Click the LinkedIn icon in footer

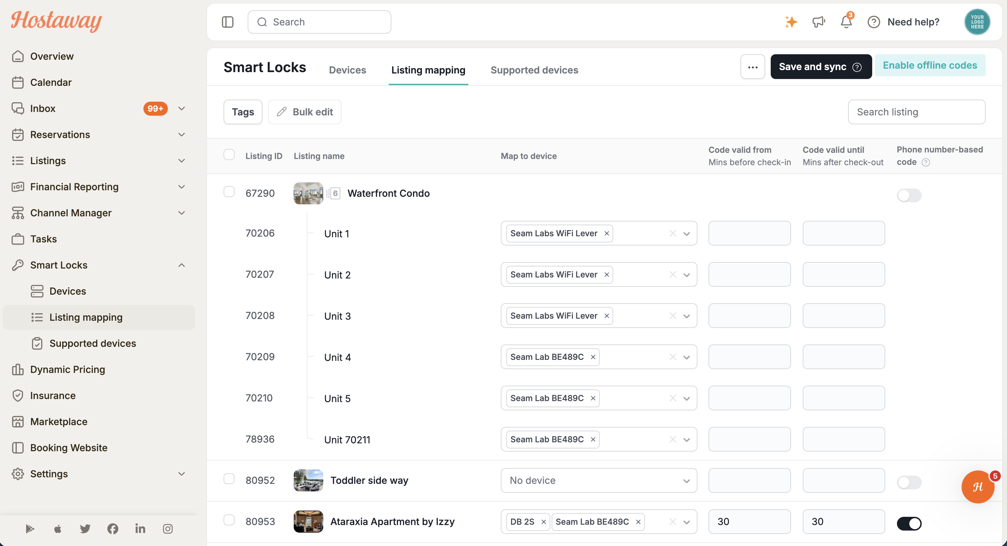pos(140,529)
